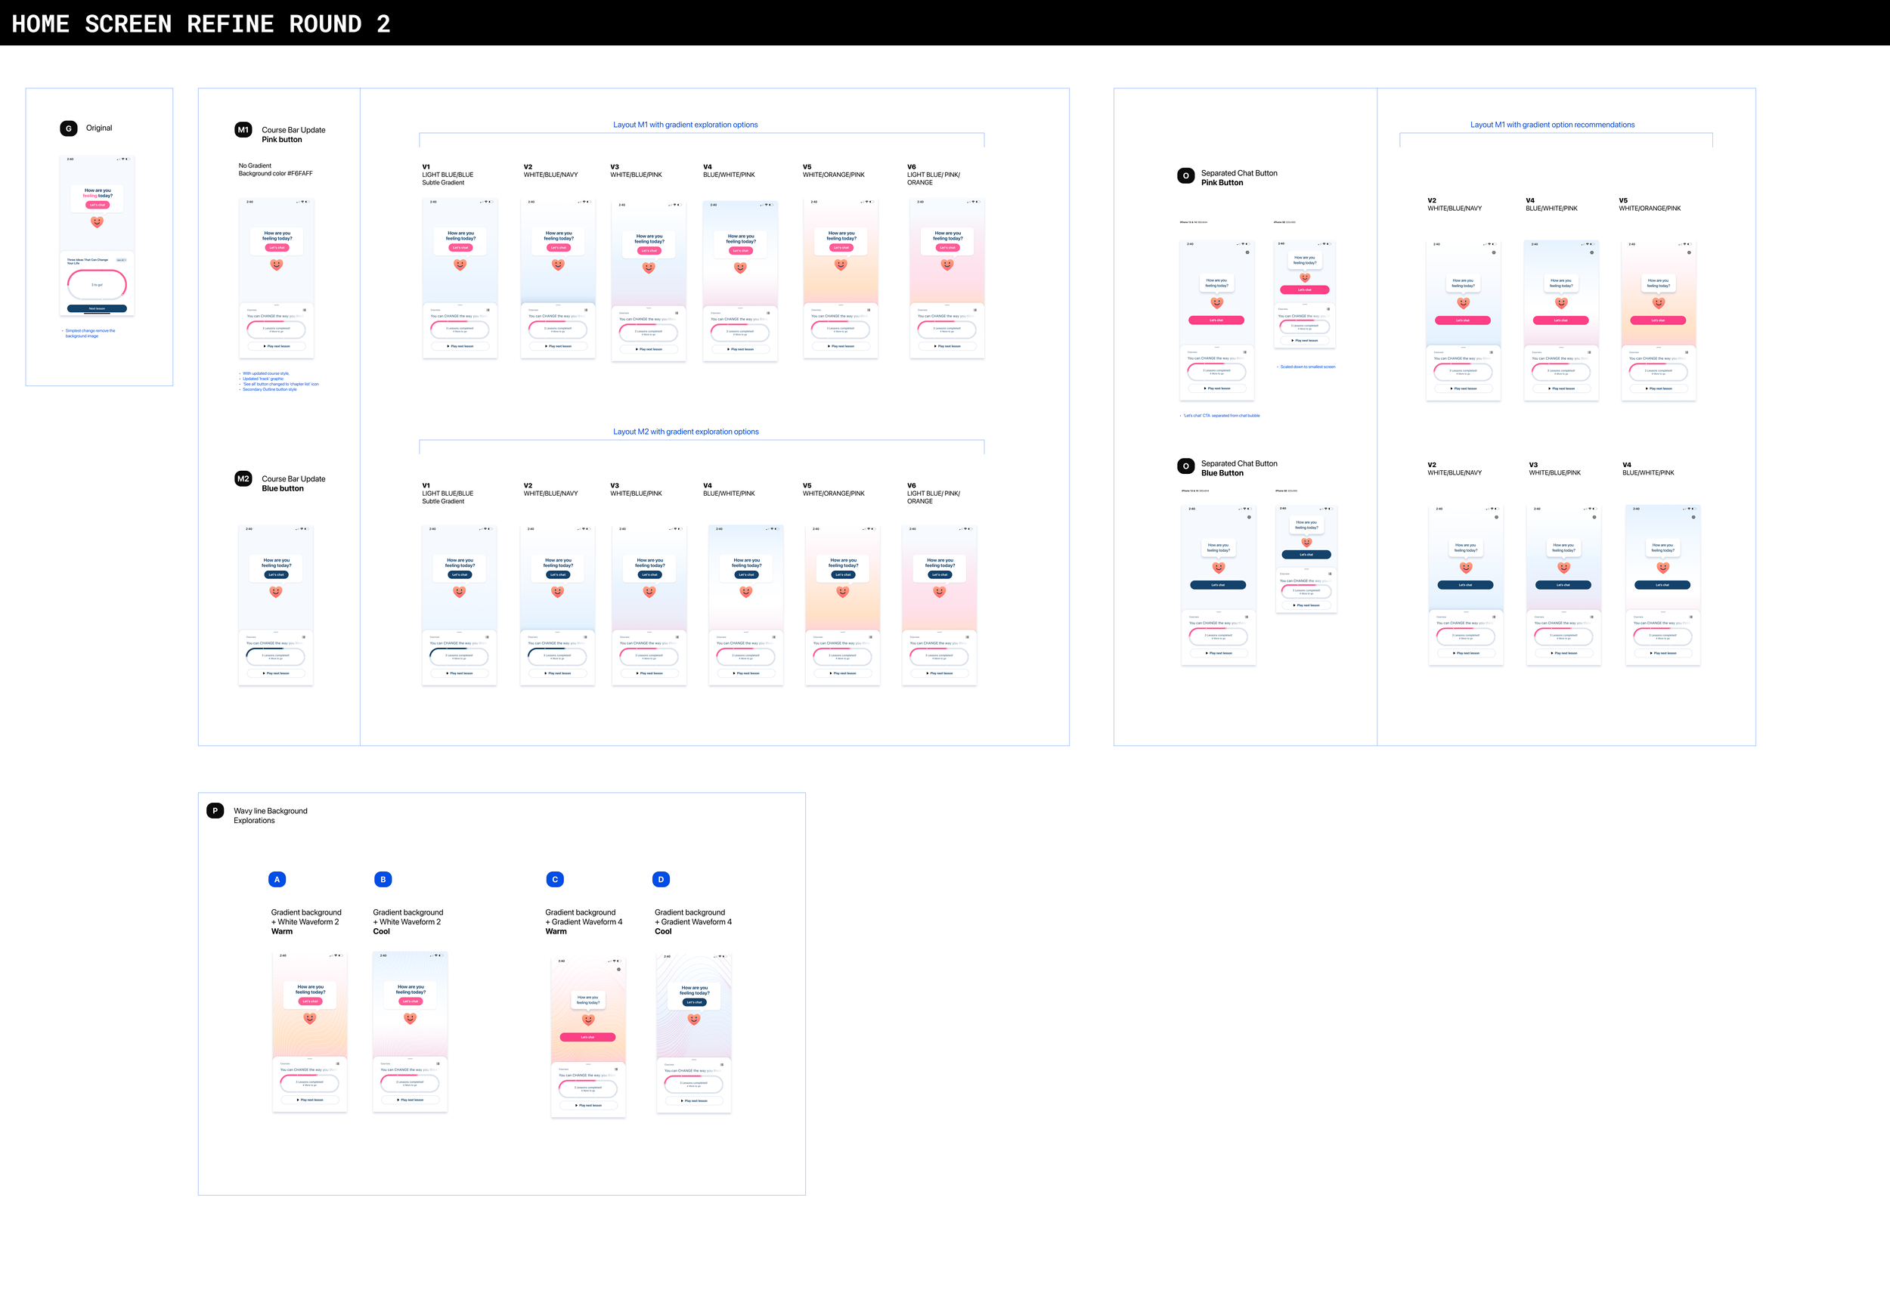Viewport: 1890px width, 1300px height.
Task: Click 'Layout M1 with gradient exploration options' heading
Action: click(685, 125)
